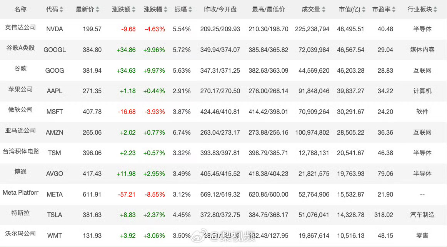
Task: Open the 博通 stock name
Action: [x=20, y=172]
